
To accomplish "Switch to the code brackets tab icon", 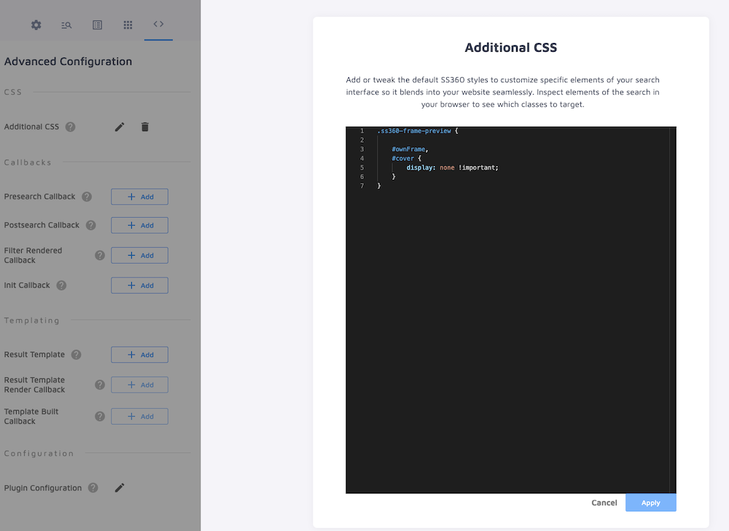I will (158, 24).
